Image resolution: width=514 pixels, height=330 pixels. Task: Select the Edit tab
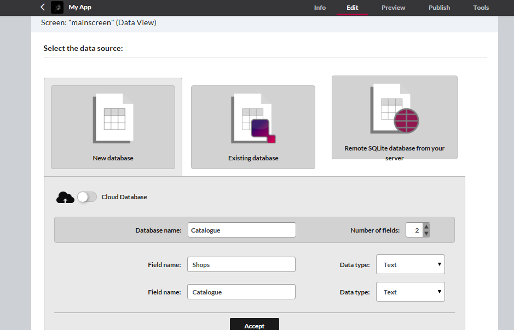(x=353, y=8)
